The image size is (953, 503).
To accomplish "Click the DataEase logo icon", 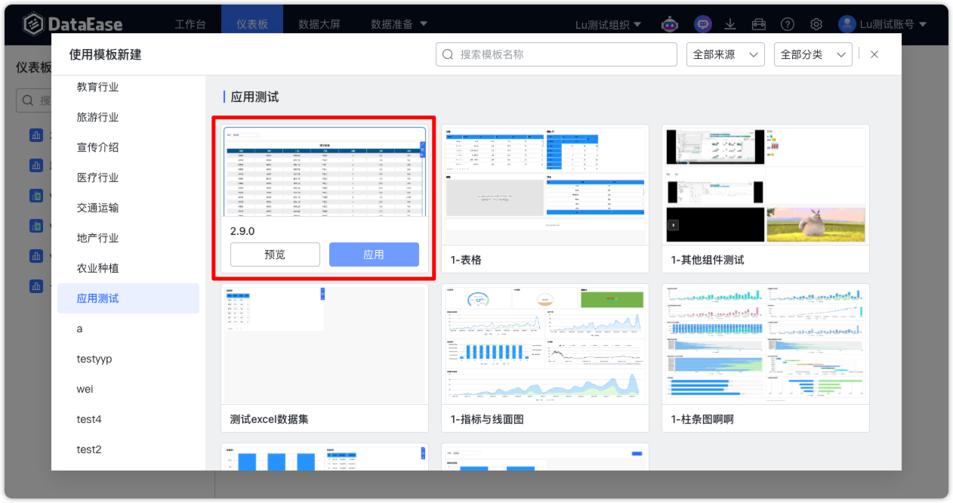I will coord(32,23).
